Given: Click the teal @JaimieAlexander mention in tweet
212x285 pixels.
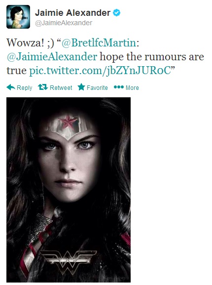Looking at the screenshot, I should [52, 57].
